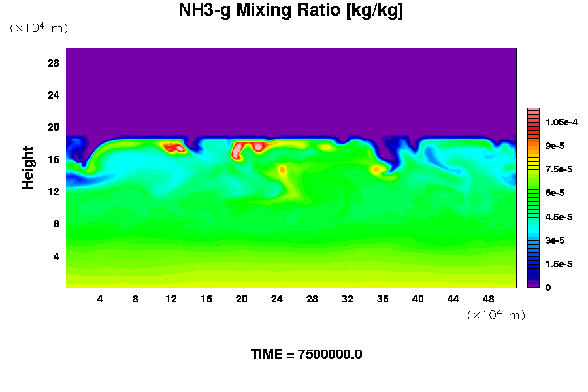The image size is (588, 392).
Task: Pick the yellow band in the colorbar
Action: [532, 163]
